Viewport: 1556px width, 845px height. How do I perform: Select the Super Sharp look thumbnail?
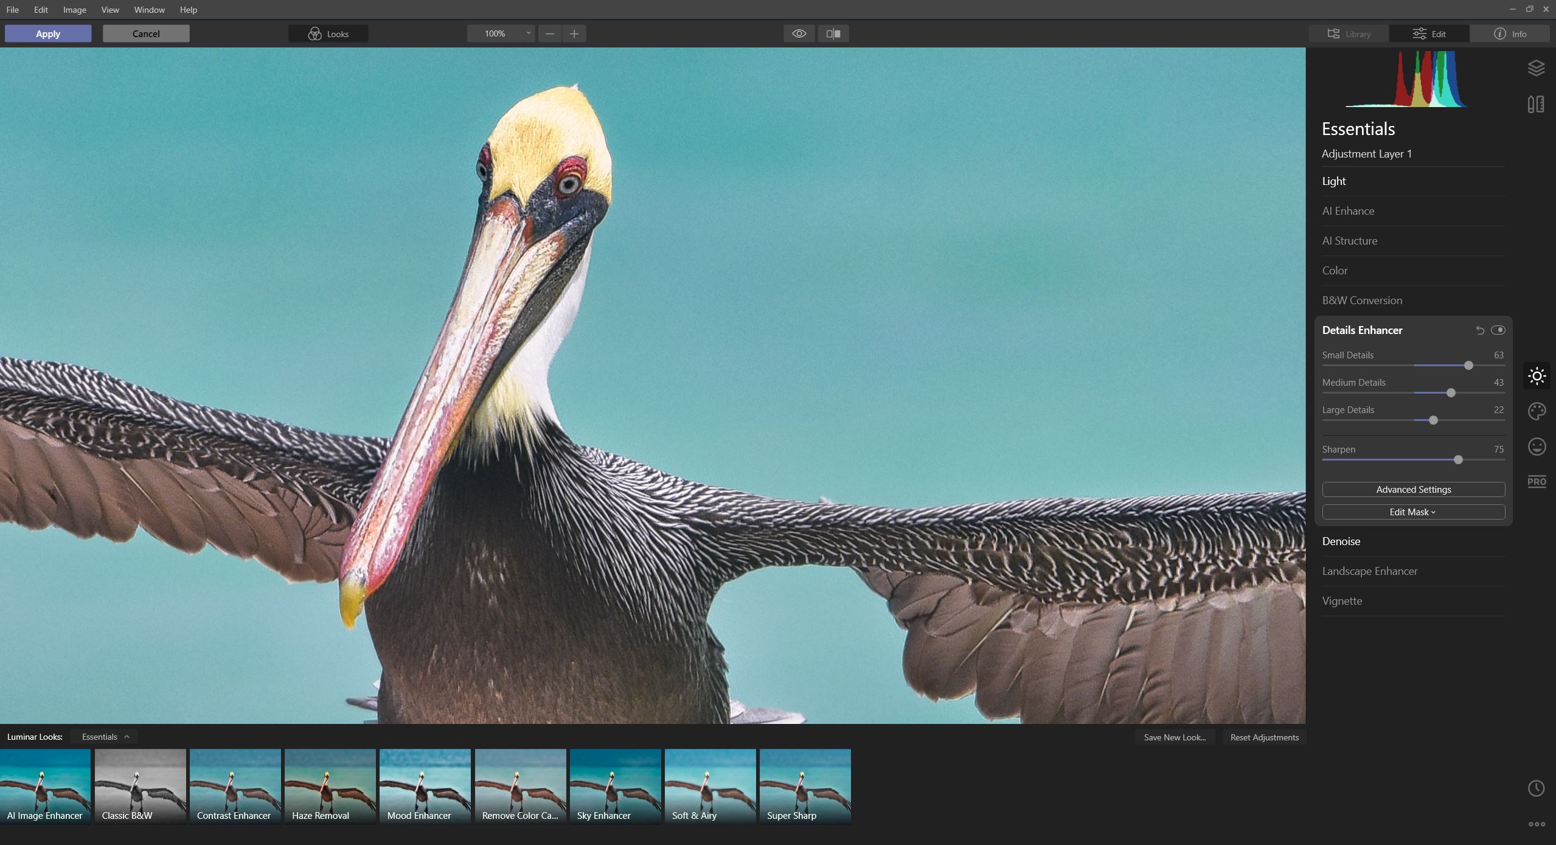[804, 785]
